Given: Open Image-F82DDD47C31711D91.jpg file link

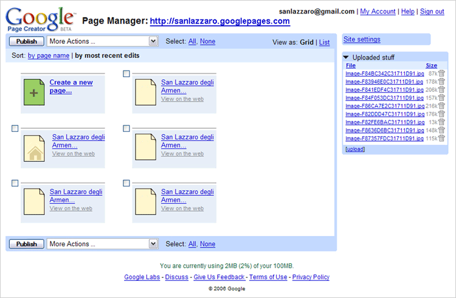Looking at the screenshot, I should pos(385,114).
